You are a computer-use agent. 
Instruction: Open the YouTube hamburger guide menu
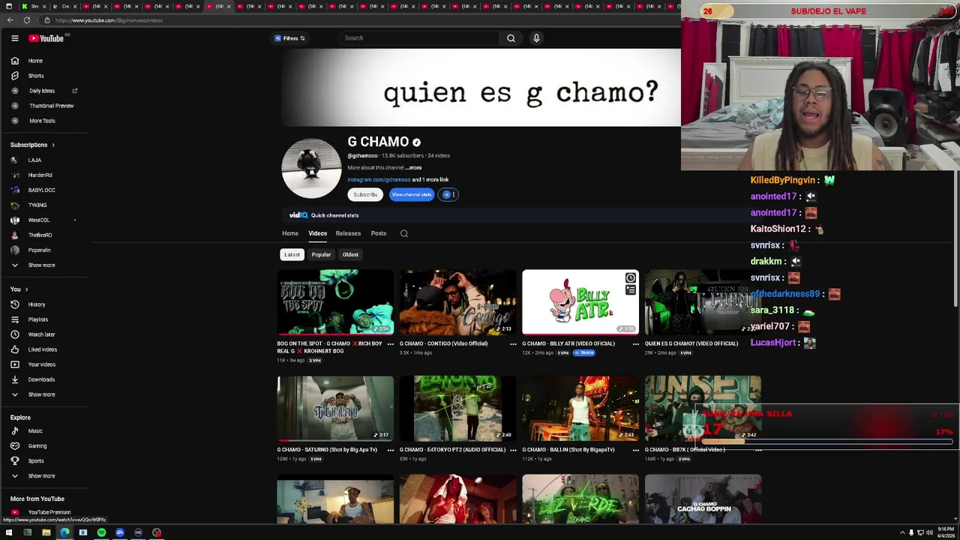[14, 38]
